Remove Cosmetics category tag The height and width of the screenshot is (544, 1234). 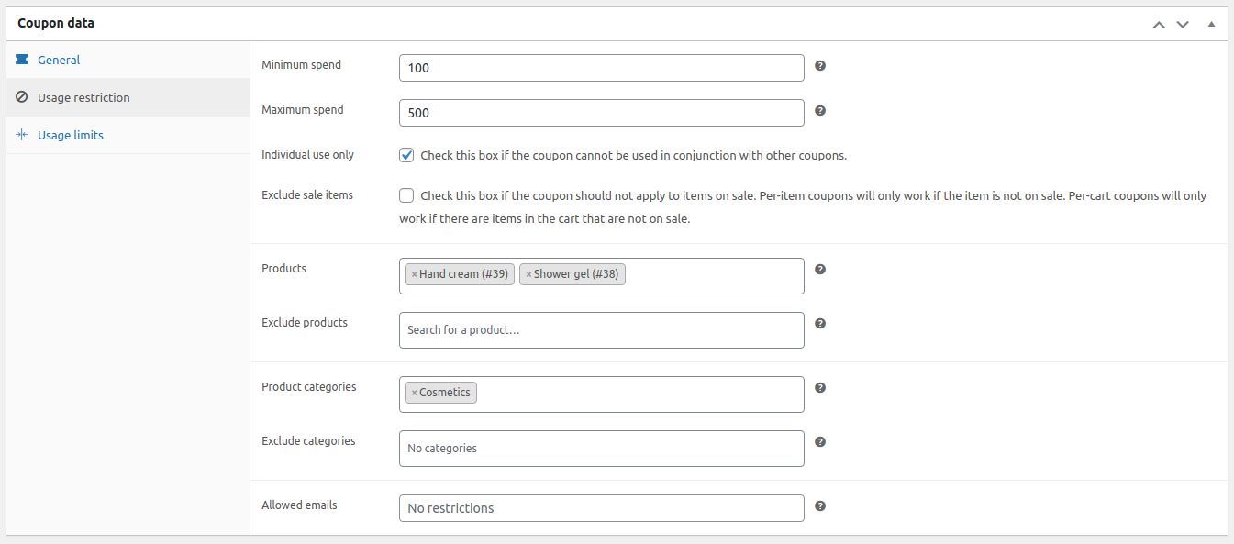414,393
